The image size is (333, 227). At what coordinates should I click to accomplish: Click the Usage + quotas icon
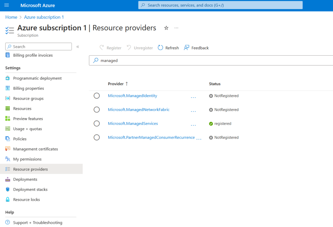tap(8, 129)
